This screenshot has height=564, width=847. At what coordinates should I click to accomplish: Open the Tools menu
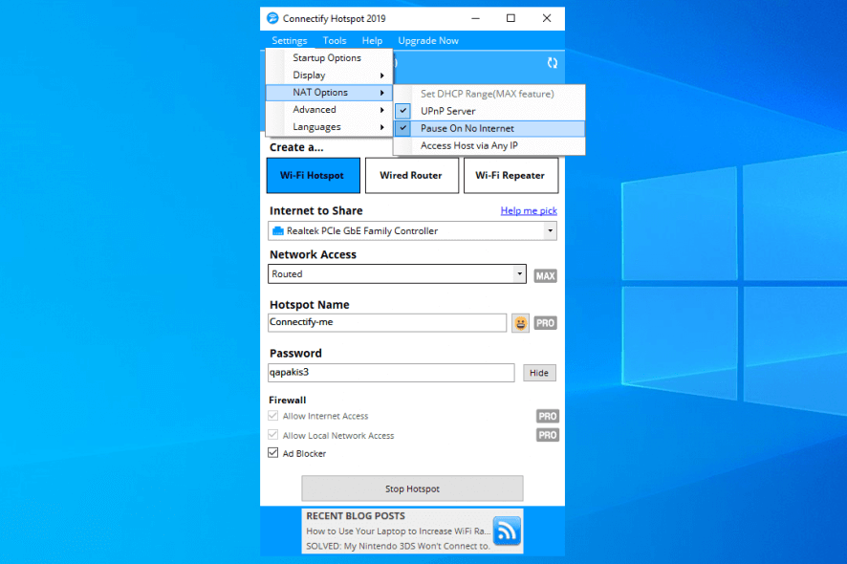tap(335, 40)
